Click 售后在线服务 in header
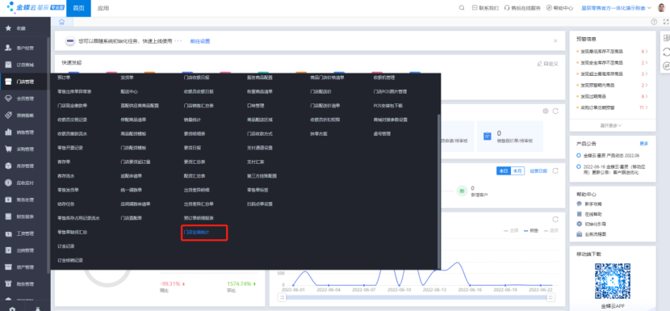 pos(522,8)
